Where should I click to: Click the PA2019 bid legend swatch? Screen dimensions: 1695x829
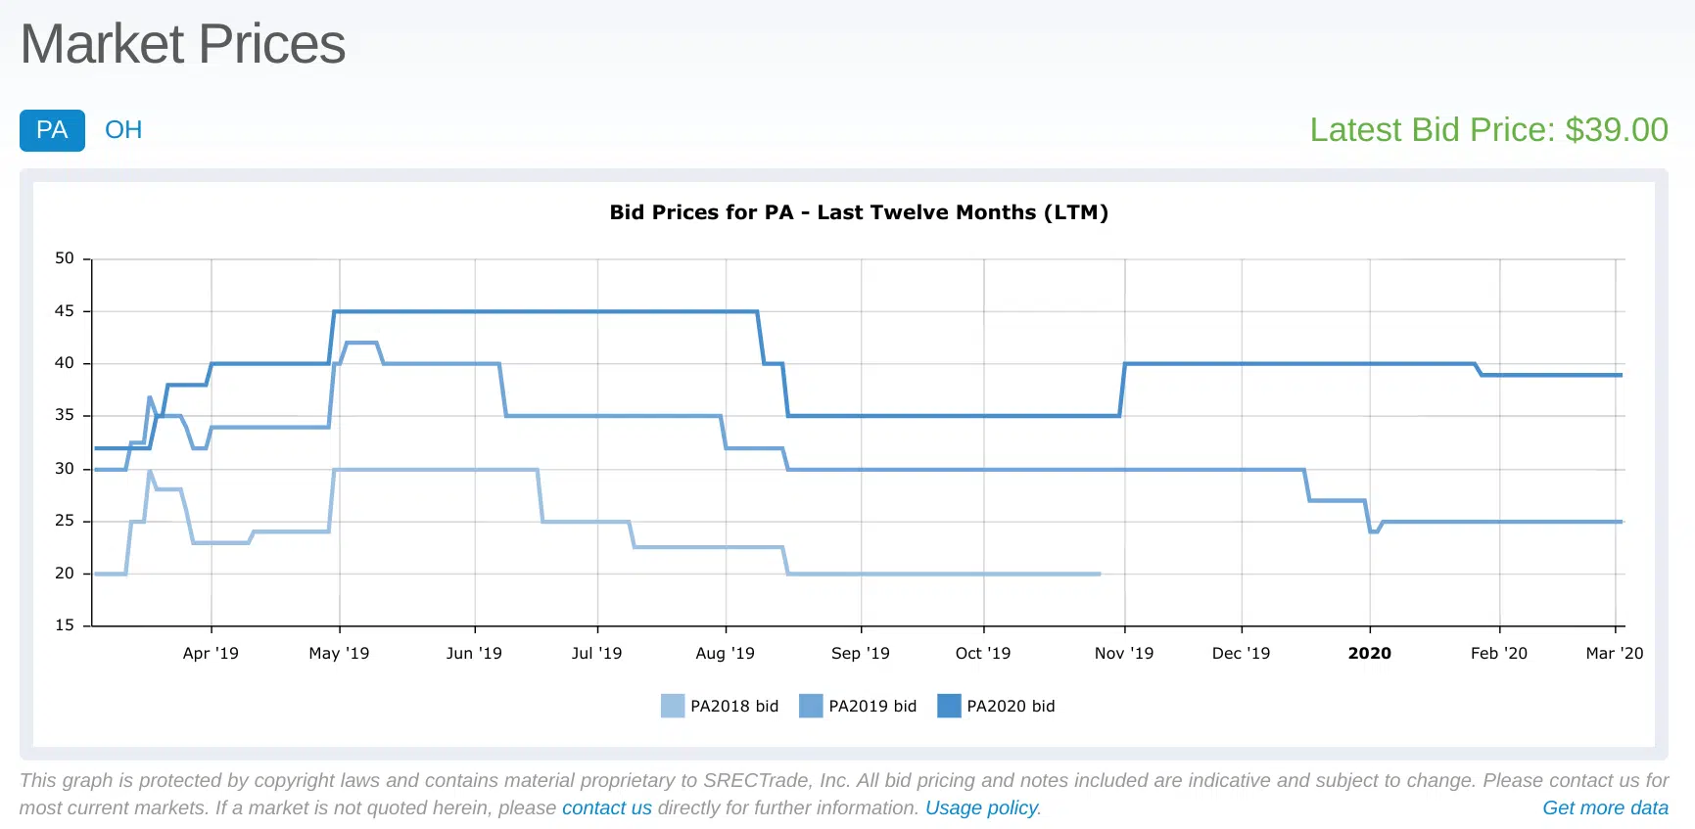(811, 706)
